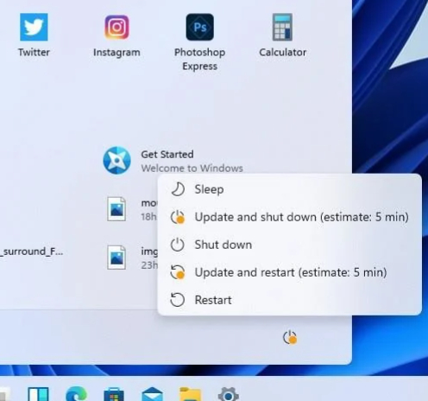Viewport: 428px width, 401px height.
Task: Open the image file modified 18h ago
Action: pyautogui.click(x=132, y=209)
